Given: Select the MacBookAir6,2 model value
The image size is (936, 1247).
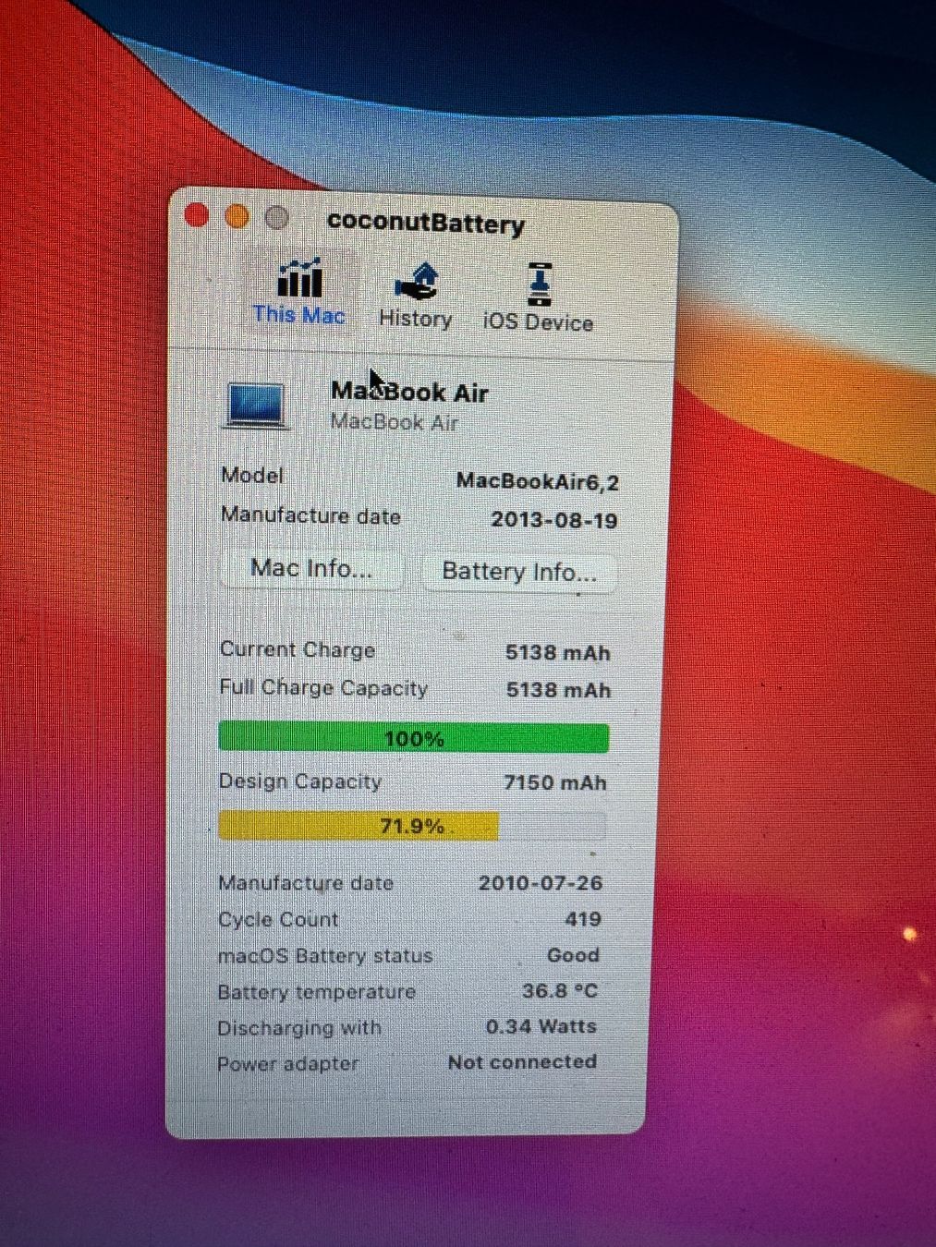Looking at the screenshot, I should coord(537,481).
